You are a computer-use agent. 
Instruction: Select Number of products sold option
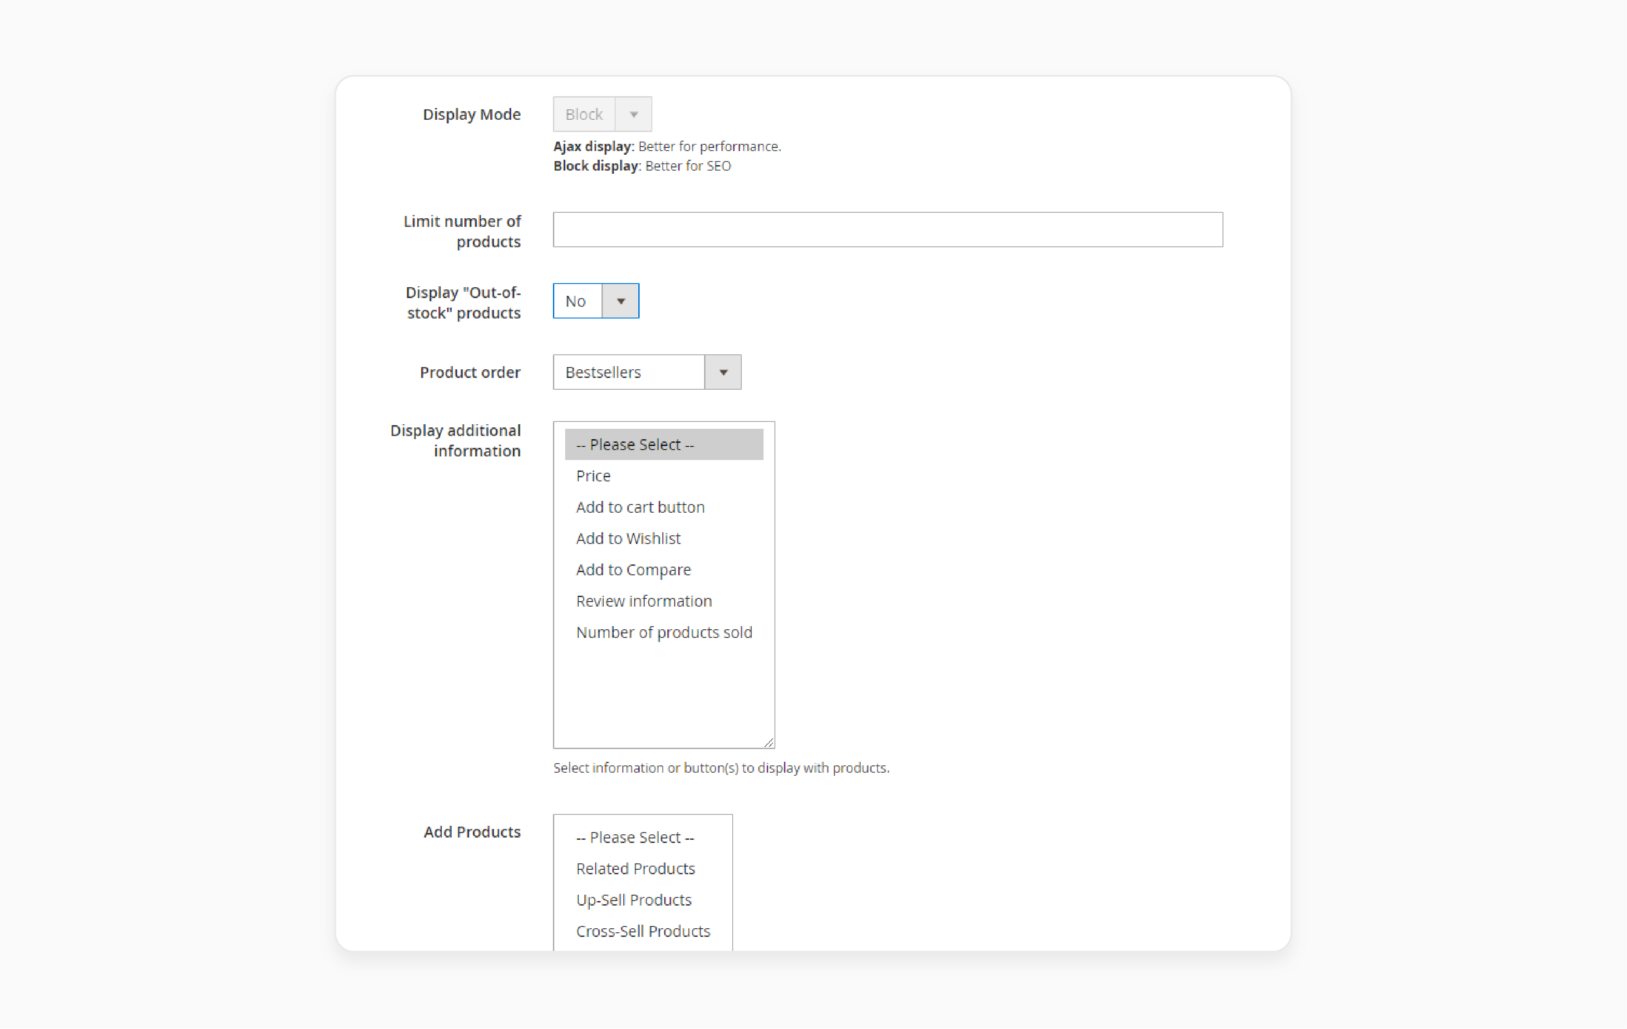664,632
